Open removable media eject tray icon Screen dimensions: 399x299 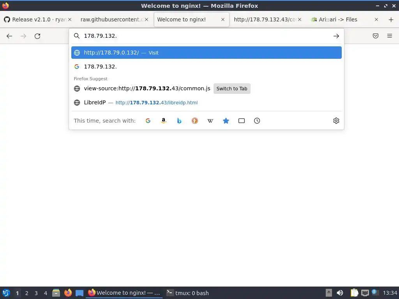pos(329,293)
